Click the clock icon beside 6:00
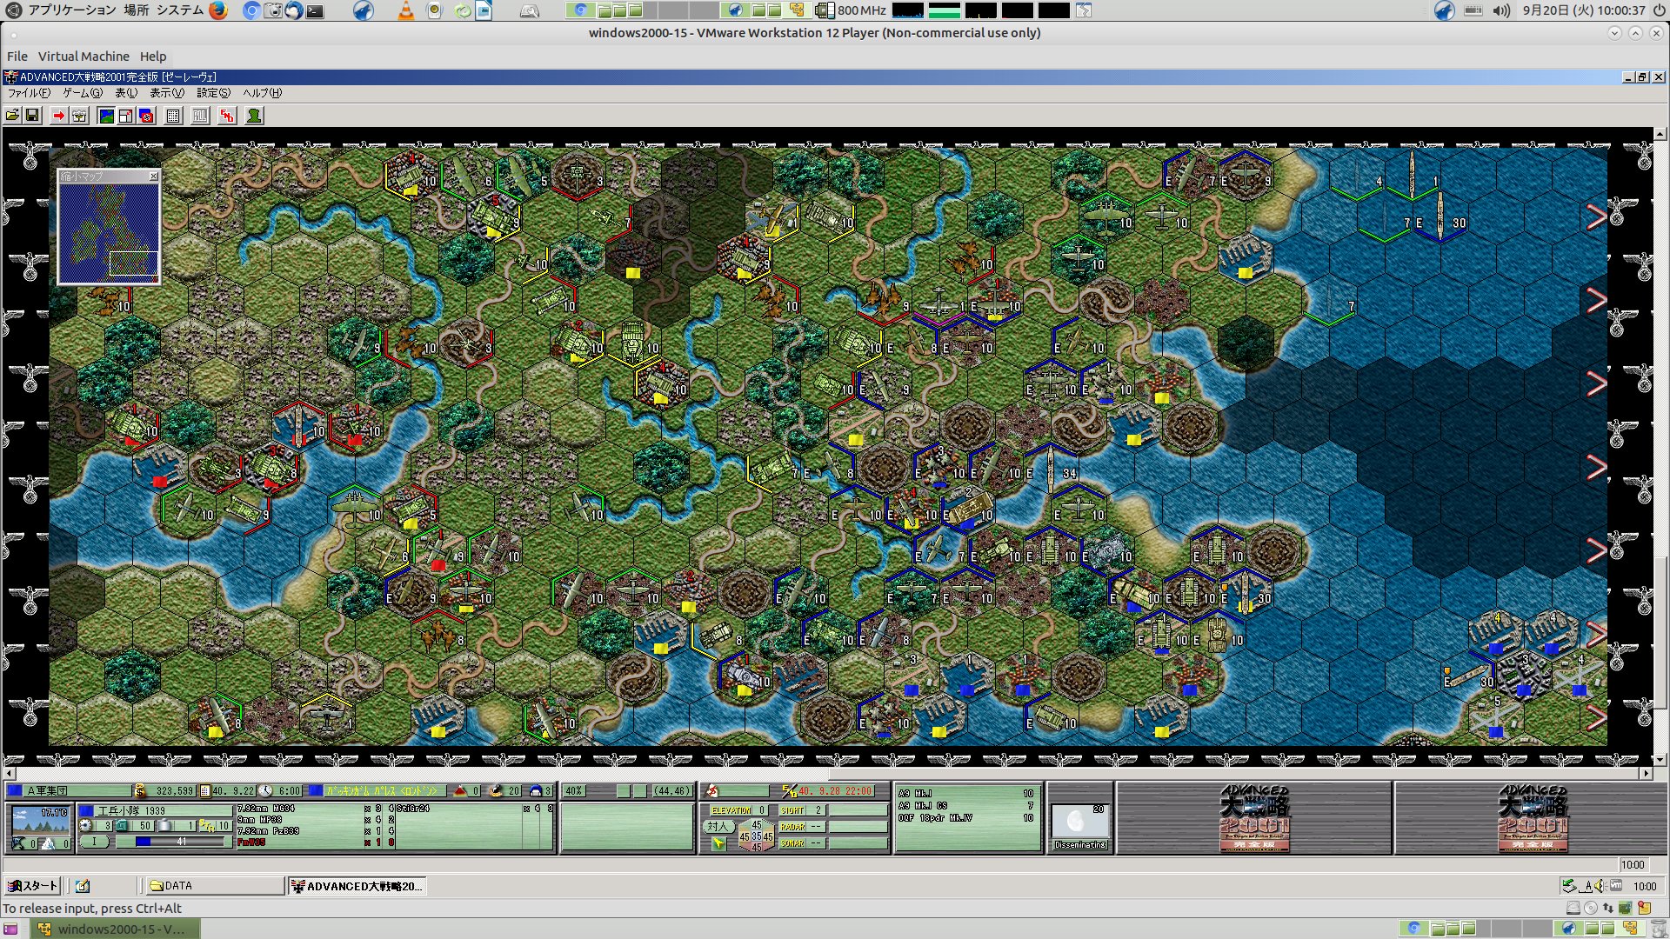 [x=266, y=790]
